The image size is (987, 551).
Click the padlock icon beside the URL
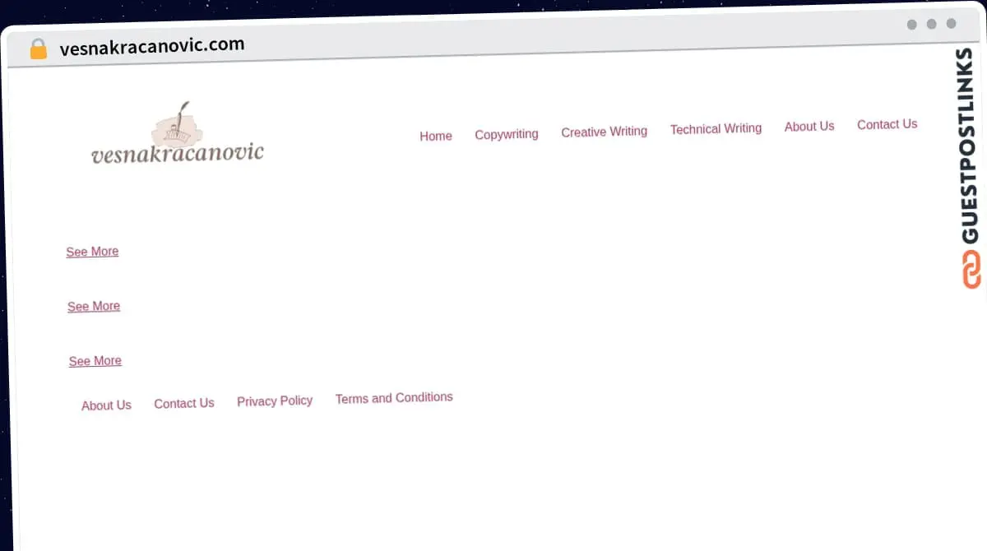(x=39, y=49)
